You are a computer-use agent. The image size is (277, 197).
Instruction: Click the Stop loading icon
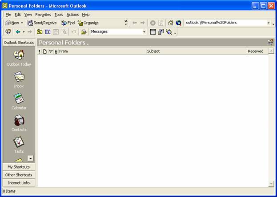click(153, 23)
